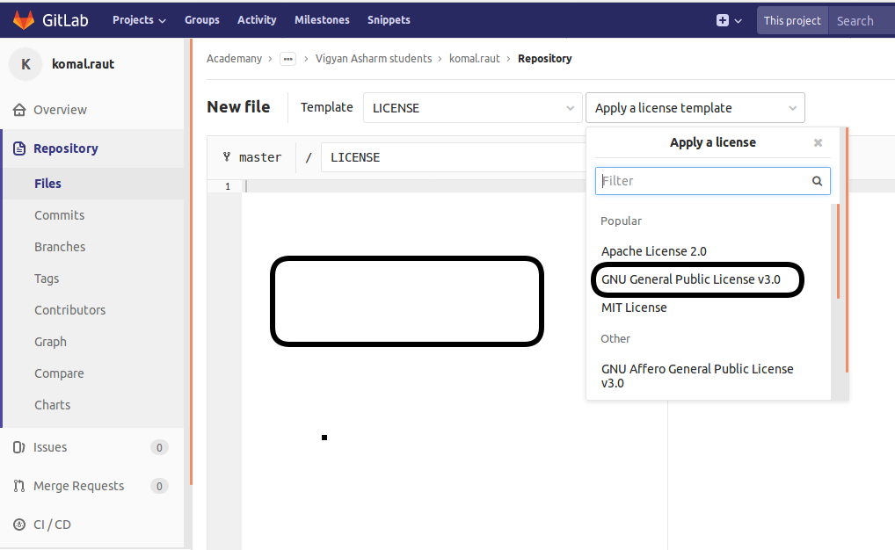895x550 pixels.
Task: Open Contributors in repository submenu
Action: point(70,310)
